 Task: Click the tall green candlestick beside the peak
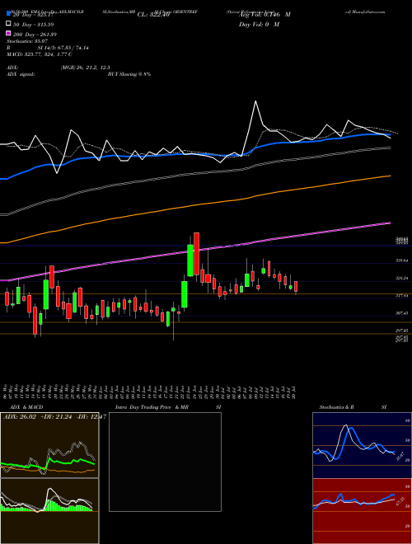pyautogui.click(x=190, y=260)
